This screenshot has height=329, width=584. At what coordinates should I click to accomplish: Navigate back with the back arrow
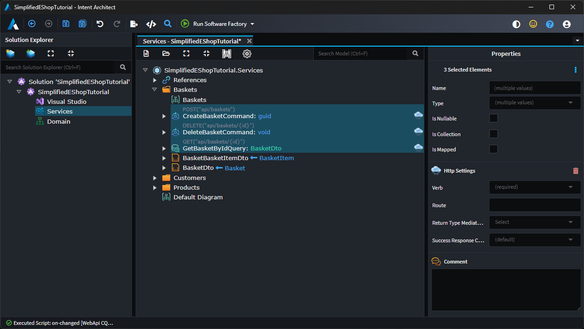tap(32, 24)
